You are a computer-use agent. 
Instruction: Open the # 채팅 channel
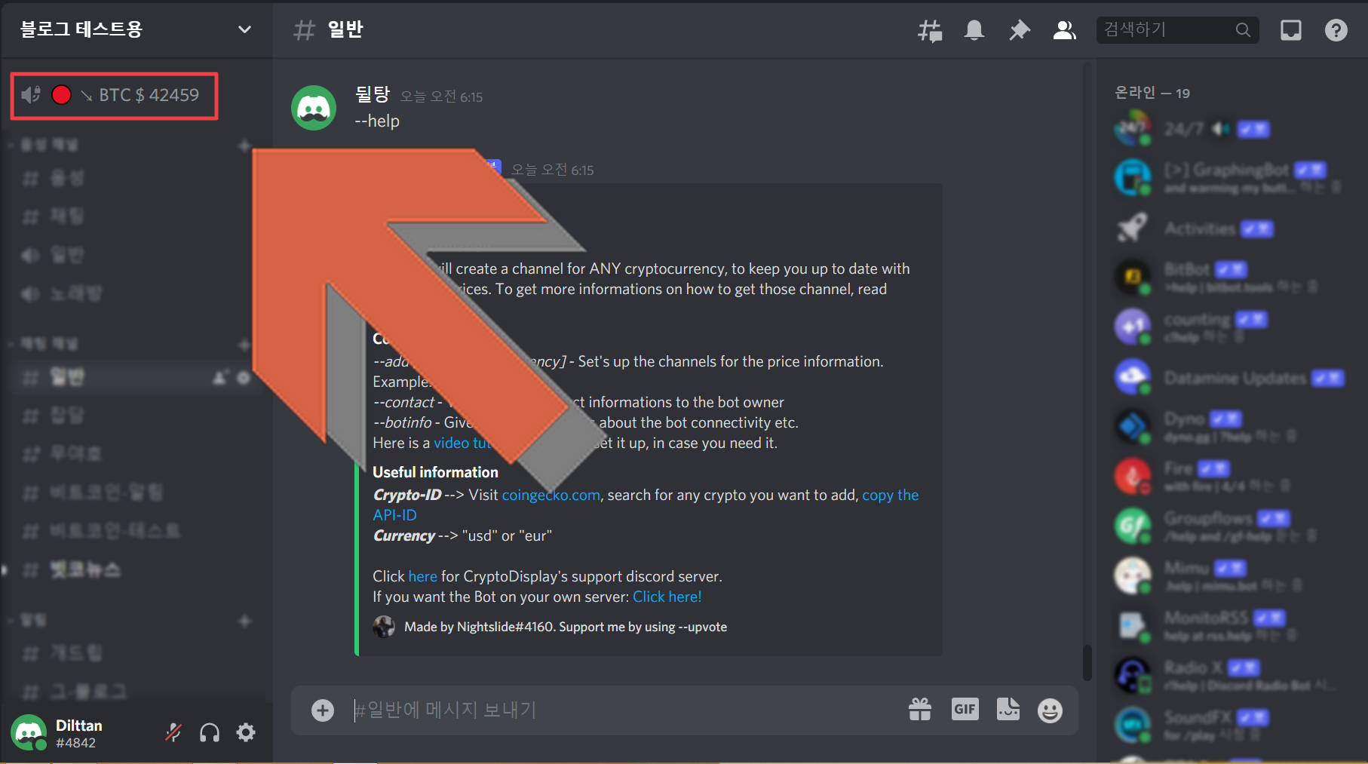point(134,217)
